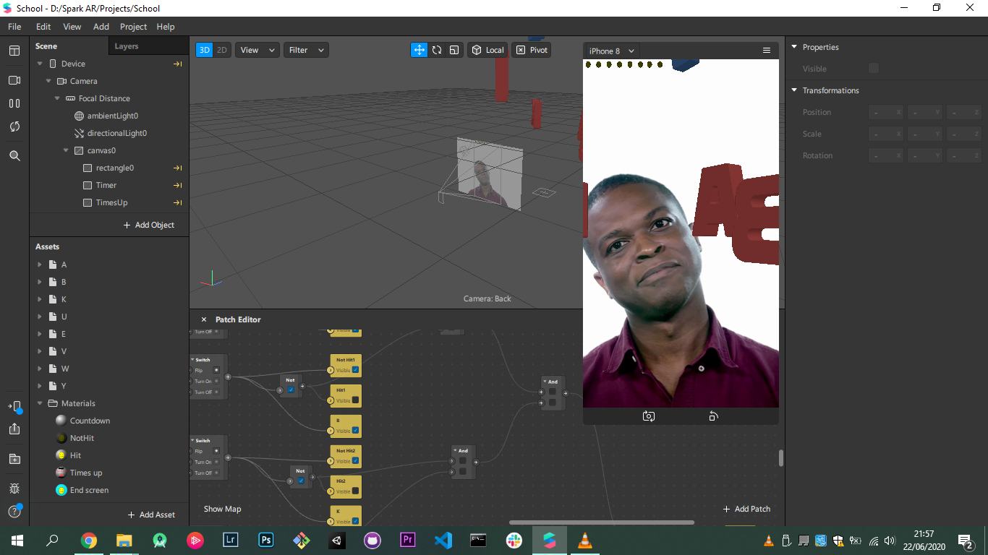Screen dimensions: 988x555
Task: Toggle the checkbox on the upper Not patch
Action: tap(291, 390)
